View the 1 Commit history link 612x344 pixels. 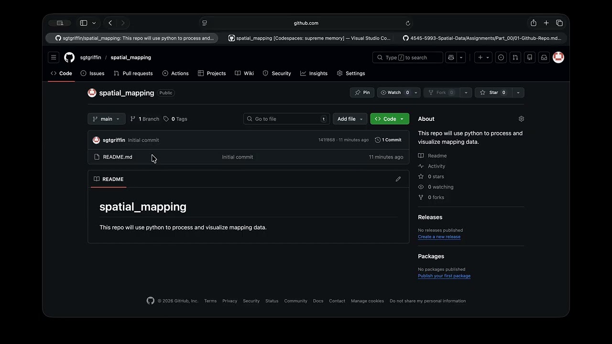click(388, 140)
